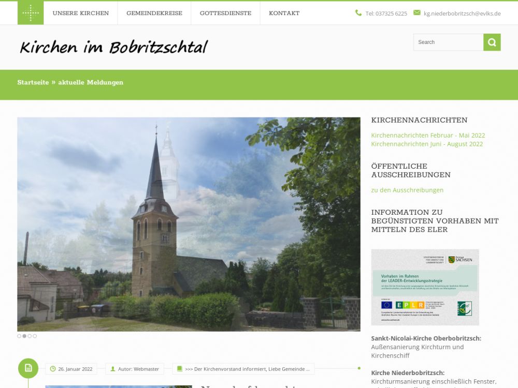Viewport: 518px width, 388px height.
Task: Click the green cross logo icon
Action: [31, 13]
